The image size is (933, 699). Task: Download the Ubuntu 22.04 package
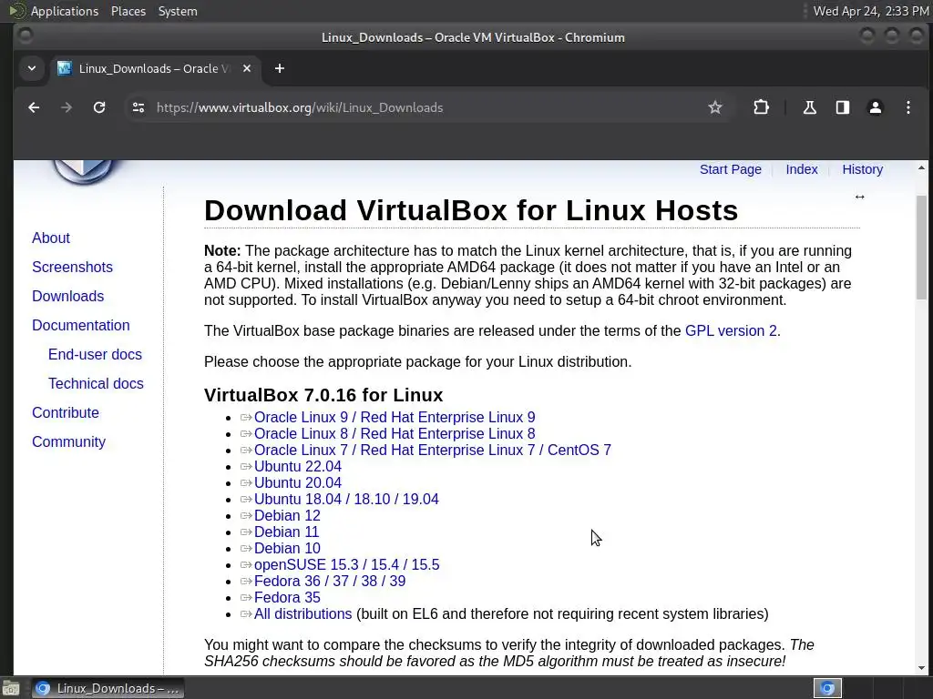point(298,467)
